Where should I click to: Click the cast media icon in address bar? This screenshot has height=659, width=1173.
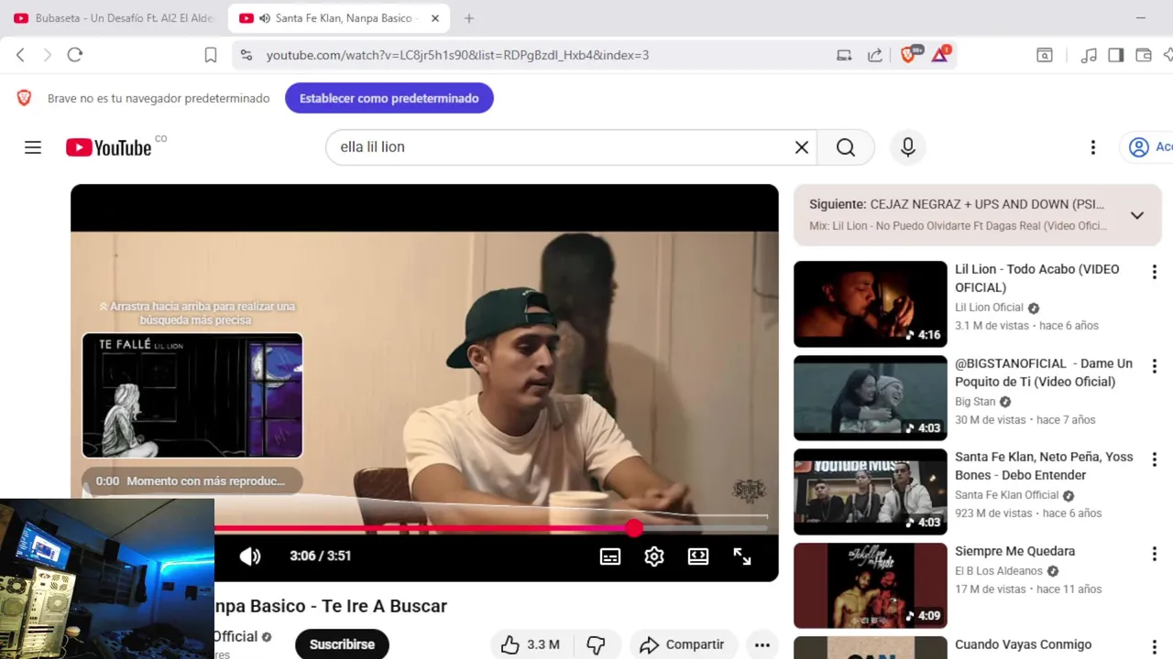click(844, 55)
